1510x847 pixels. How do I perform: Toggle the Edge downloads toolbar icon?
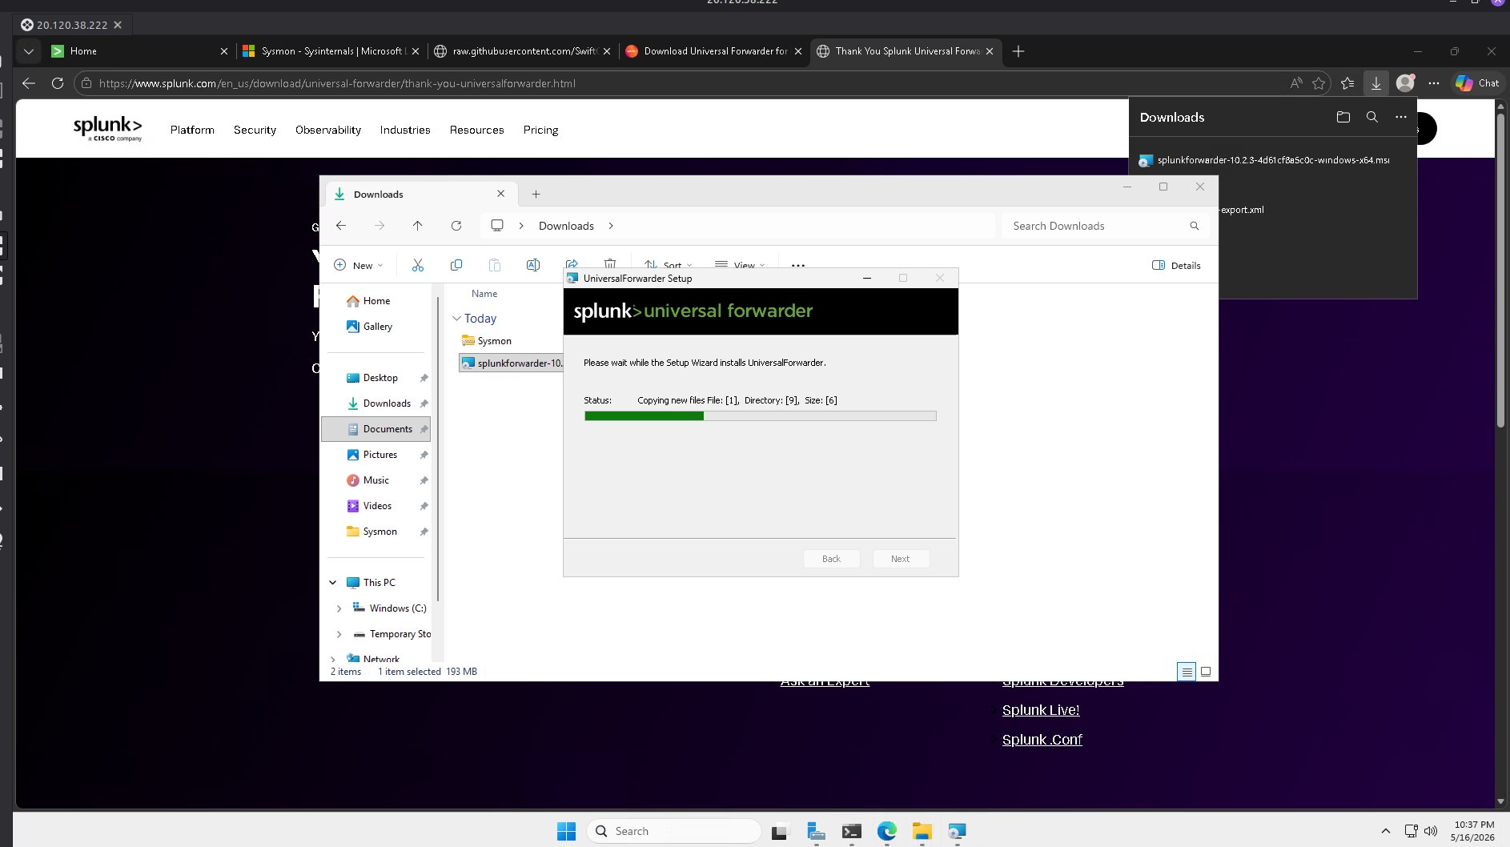[1376, 83]
